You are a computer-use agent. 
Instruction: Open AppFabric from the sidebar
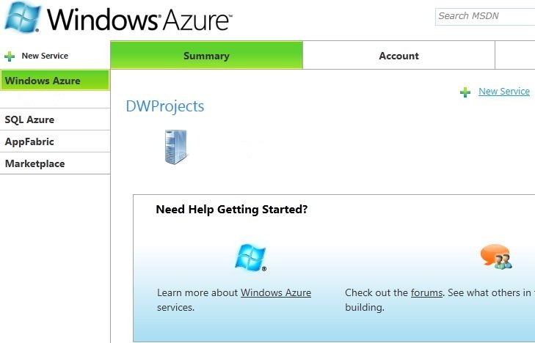30,141
